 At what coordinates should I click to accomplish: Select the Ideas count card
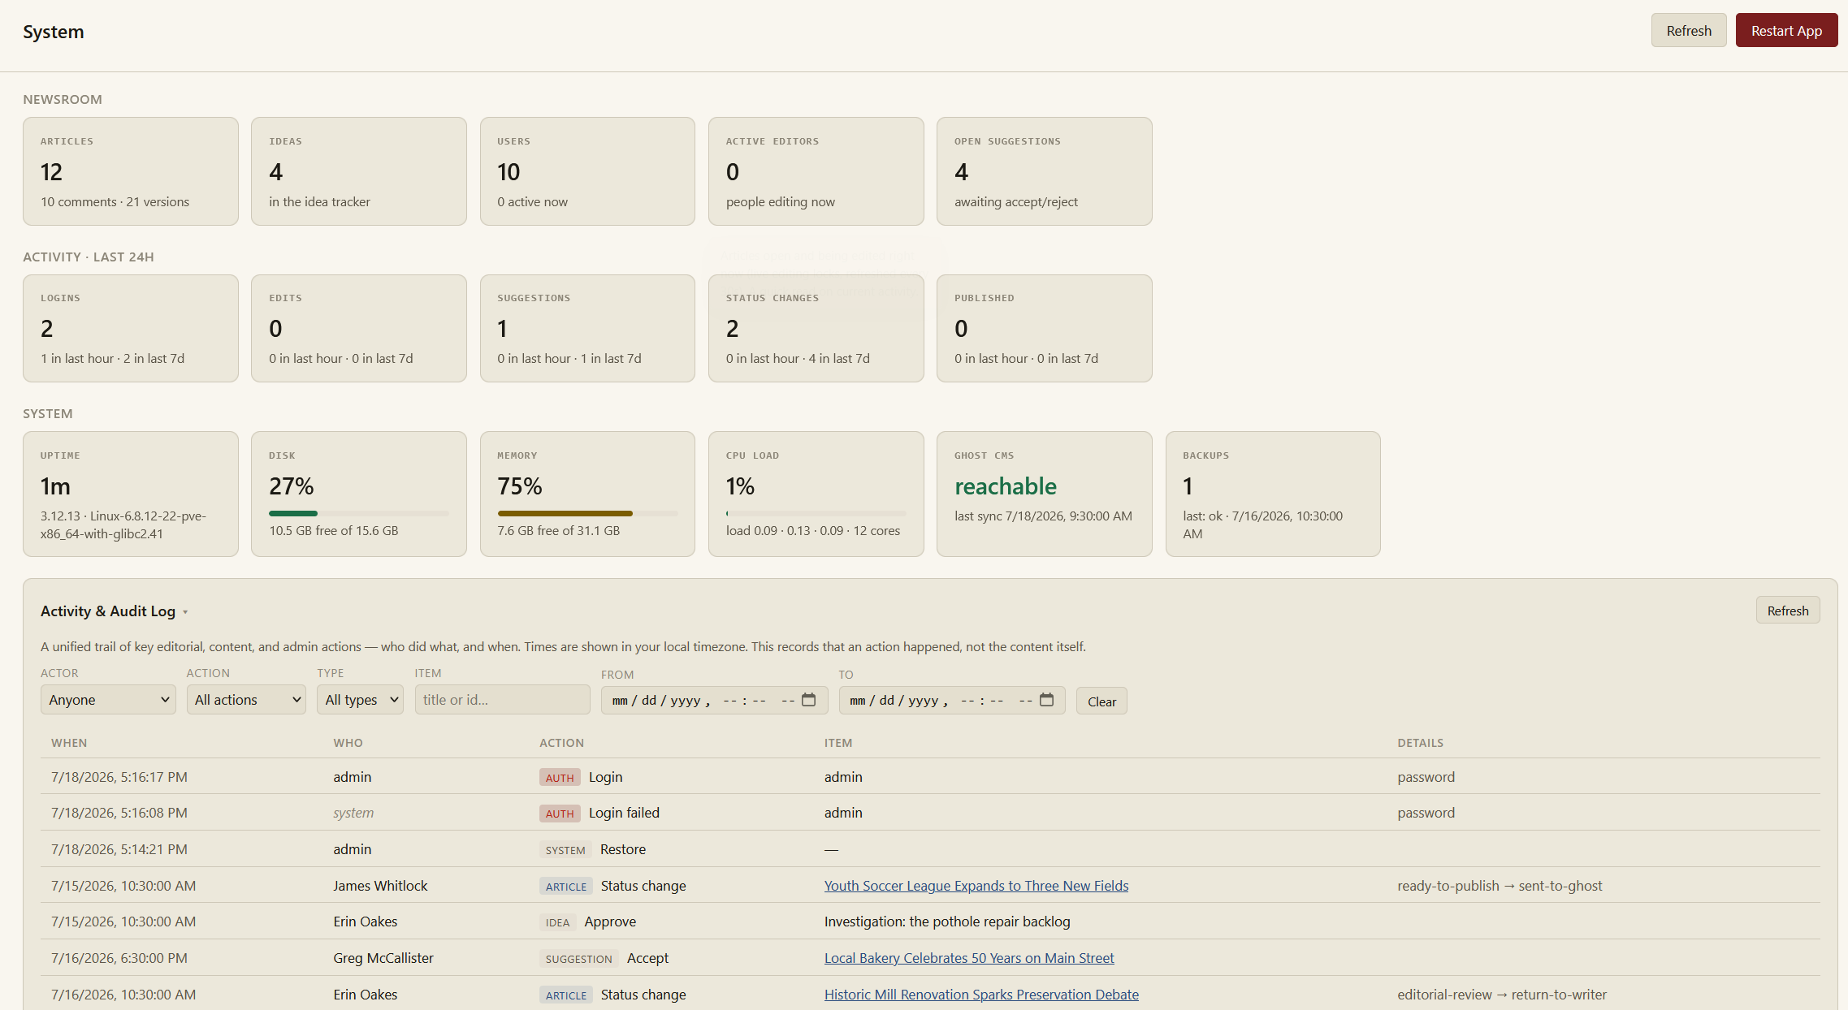(359, 171)
